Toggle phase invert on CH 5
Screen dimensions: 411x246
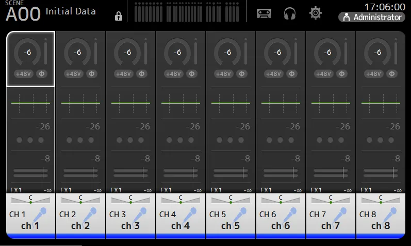click(242, 74)
